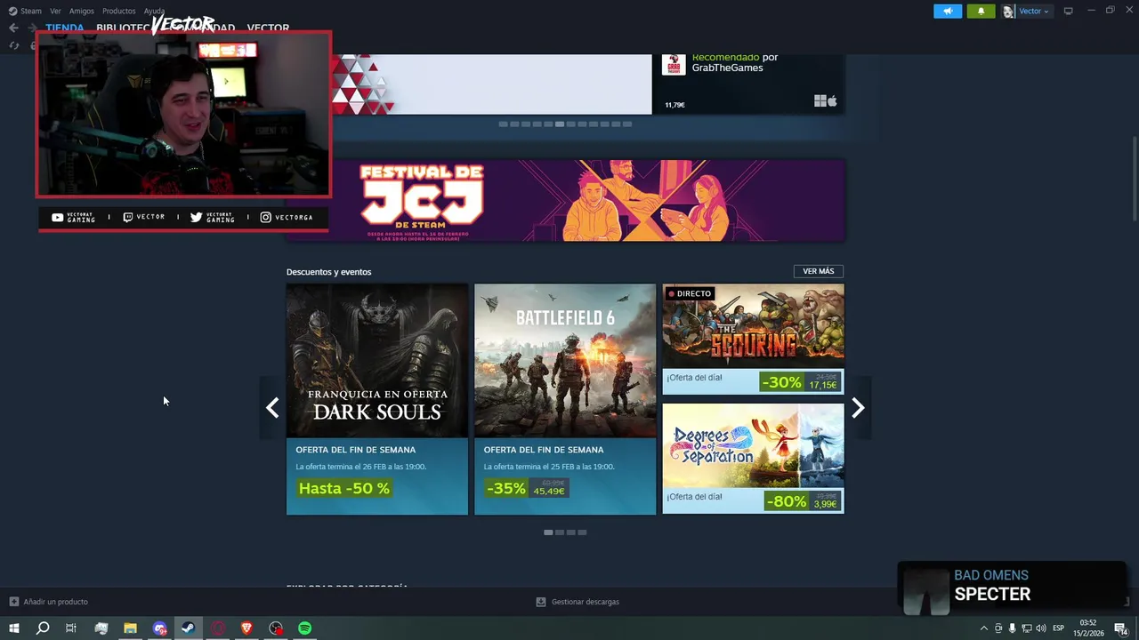Open the Windows notification center
Image resolution: width=1139 pixels, height=640 pixels.
(x=1121, y=628)
